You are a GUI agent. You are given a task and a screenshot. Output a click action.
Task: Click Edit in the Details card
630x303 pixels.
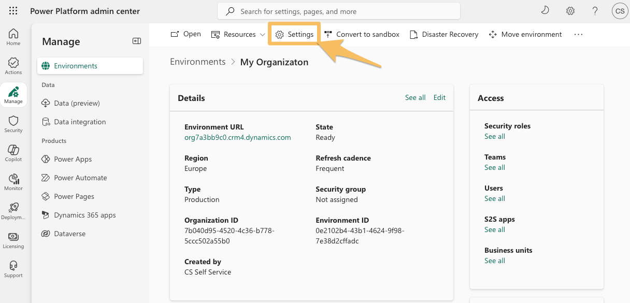[x=439, y=97]
